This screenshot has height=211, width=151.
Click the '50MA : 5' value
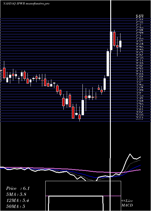(16, 206)
